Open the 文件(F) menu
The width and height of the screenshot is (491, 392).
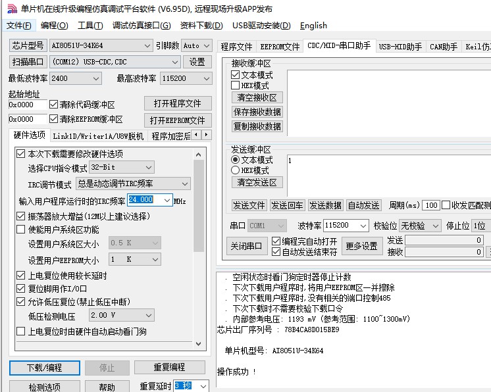(x=19, y=26)
